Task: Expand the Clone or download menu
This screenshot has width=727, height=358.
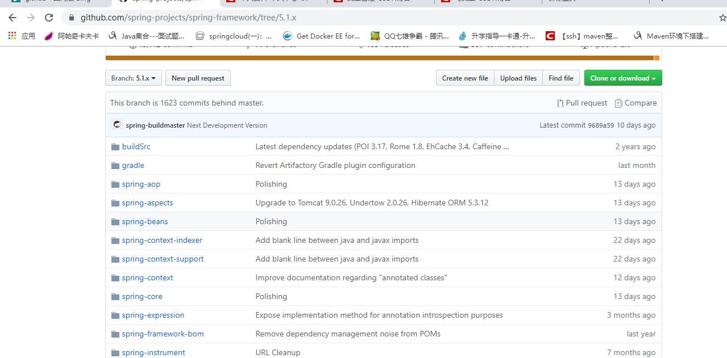Action: pos(623,78)
